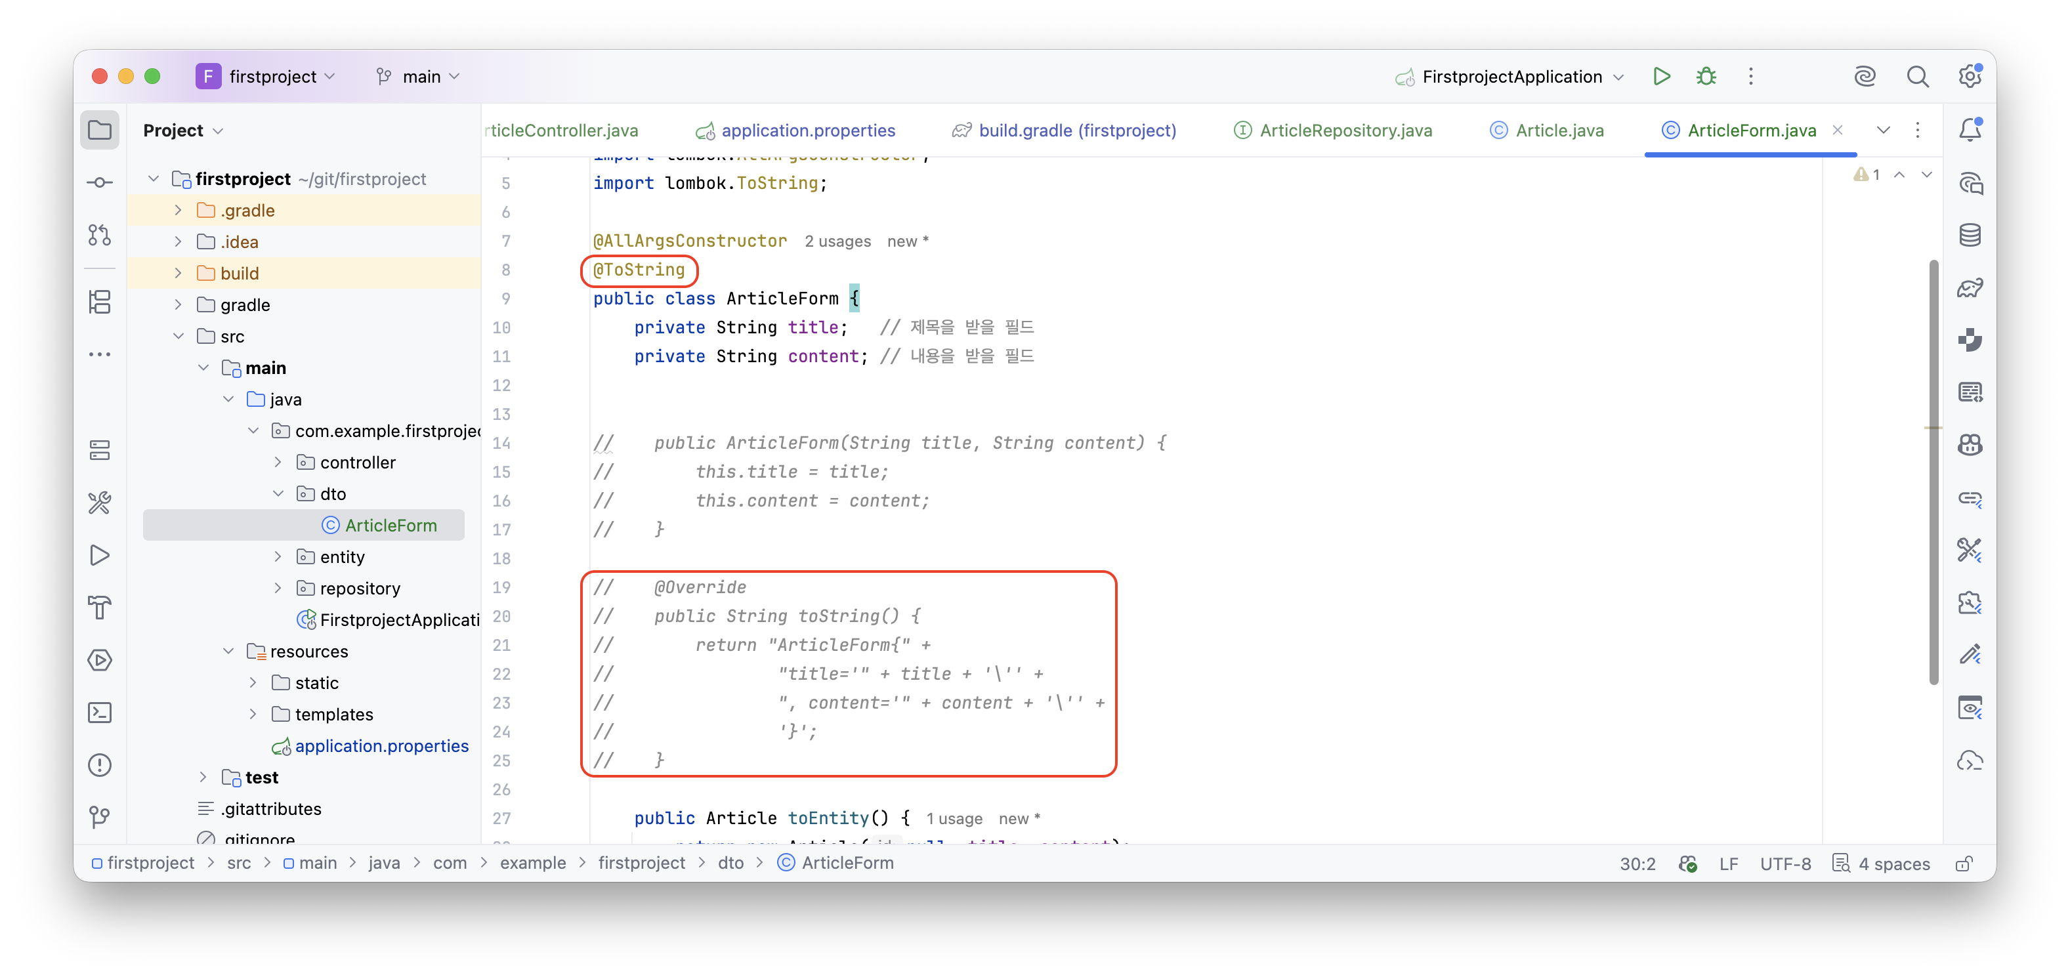Collapse the src folder
The image size is (2070, 979).
pos(179,337)
